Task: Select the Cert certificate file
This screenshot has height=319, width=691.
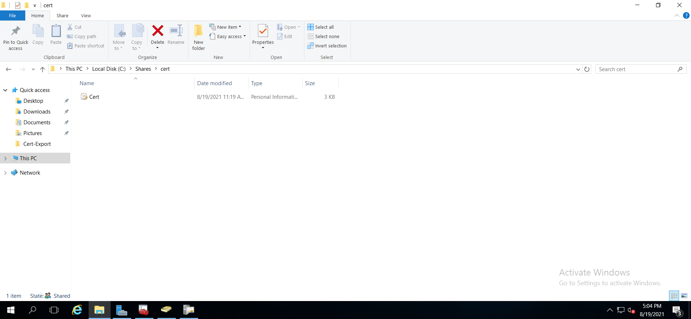Action: tap(94, 97)
